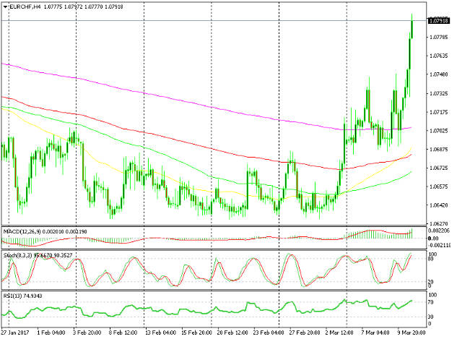Click the 1.06575 price axis level
The image size is (457, 339).
(x=439, y=186)
